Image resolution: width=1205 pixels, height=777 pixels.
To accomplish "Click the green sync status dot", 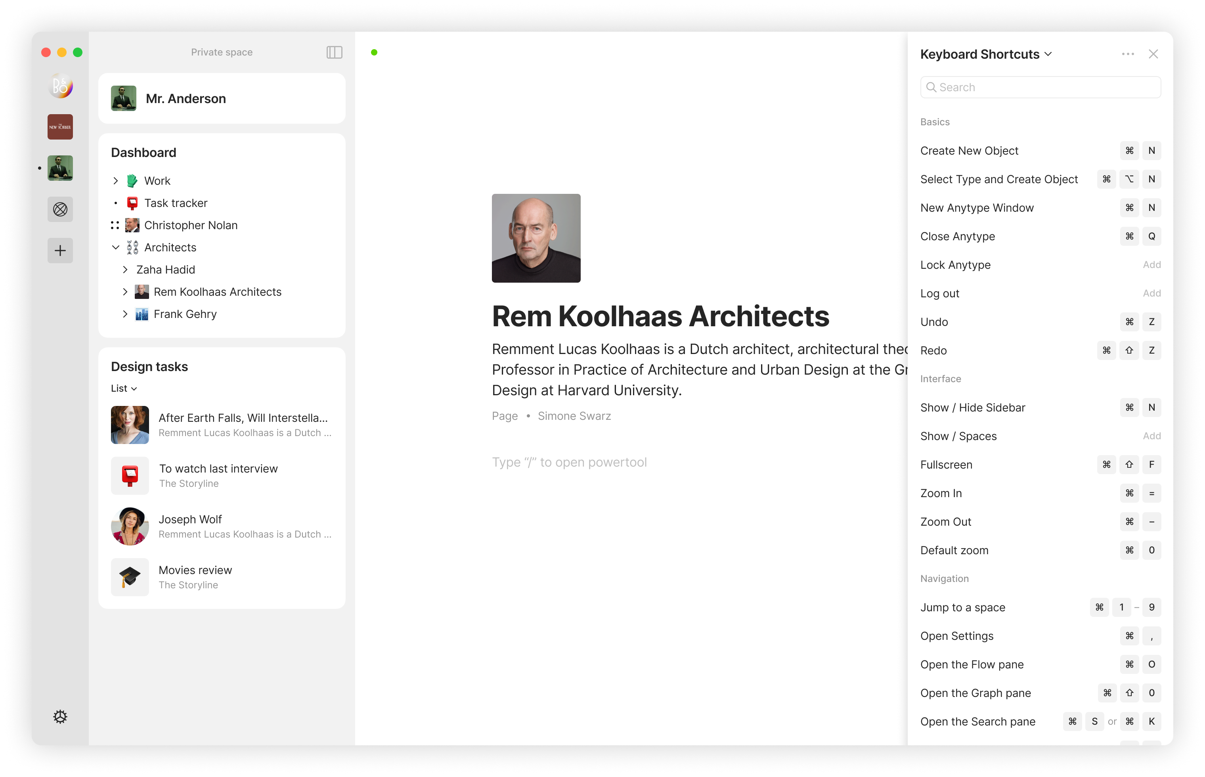I will tap(374, 52).
